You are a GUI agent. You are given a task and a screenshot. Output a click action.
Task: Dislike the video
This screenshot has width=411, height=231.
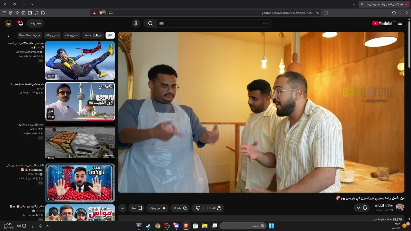pos(198,208)
